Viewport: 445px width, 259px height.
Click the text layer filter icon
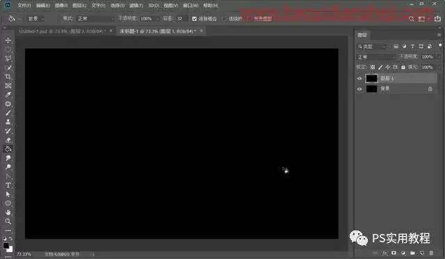tap(412, 47)
